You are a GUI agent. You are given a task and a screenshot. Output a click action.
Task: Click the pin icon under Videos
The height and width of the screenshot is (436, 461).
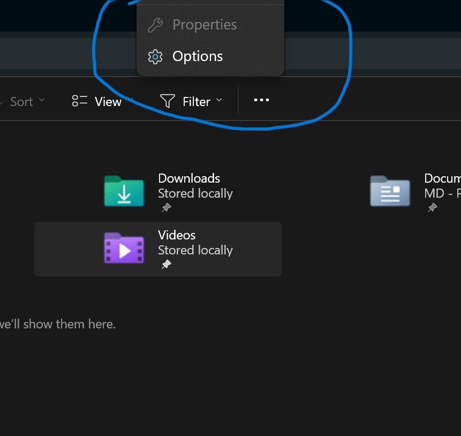click(x=167, y=265)
